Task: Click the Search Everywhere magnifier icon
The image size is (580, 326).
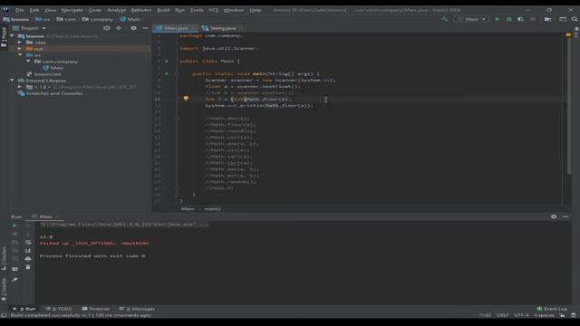Action: point(575,19)
